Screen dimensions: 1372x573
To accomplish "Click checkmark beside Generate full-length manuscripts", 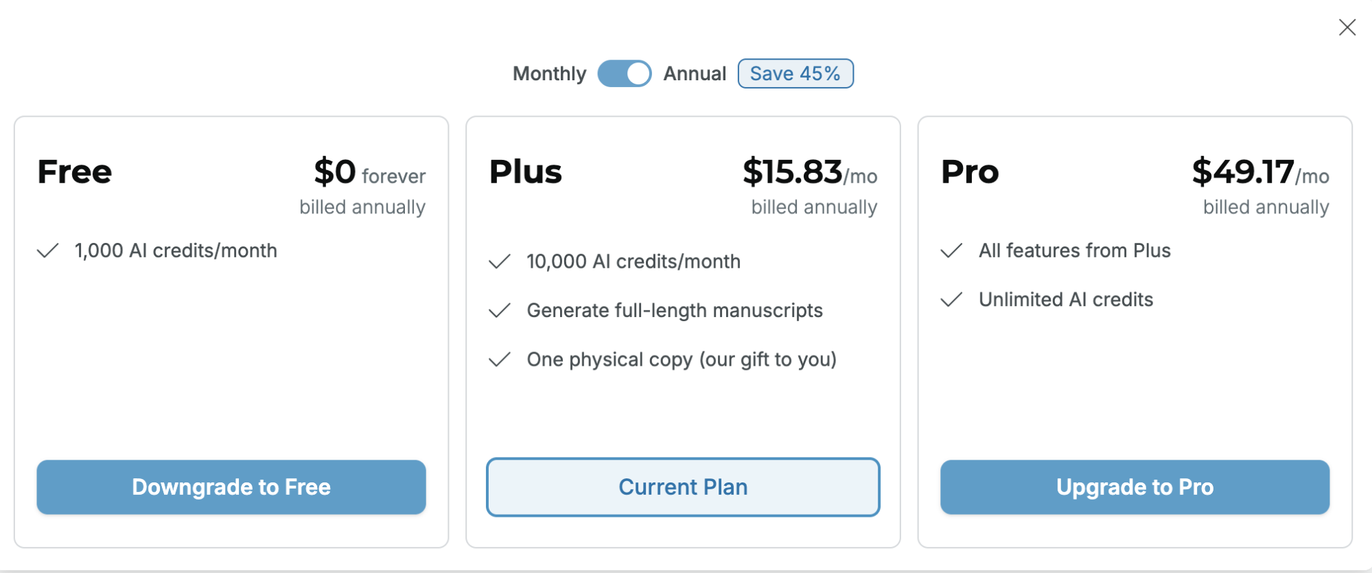I will (500, 311).
